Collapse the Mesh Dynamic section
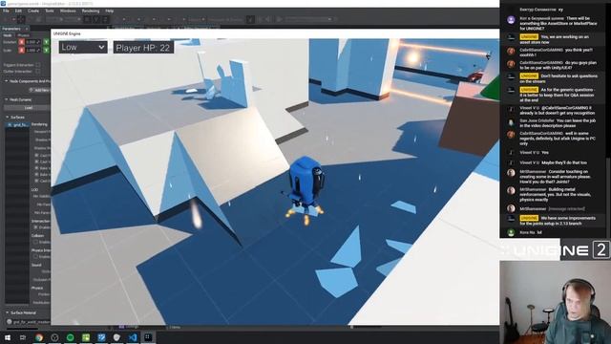Screen dimensions: 611x344 point(7,99)
